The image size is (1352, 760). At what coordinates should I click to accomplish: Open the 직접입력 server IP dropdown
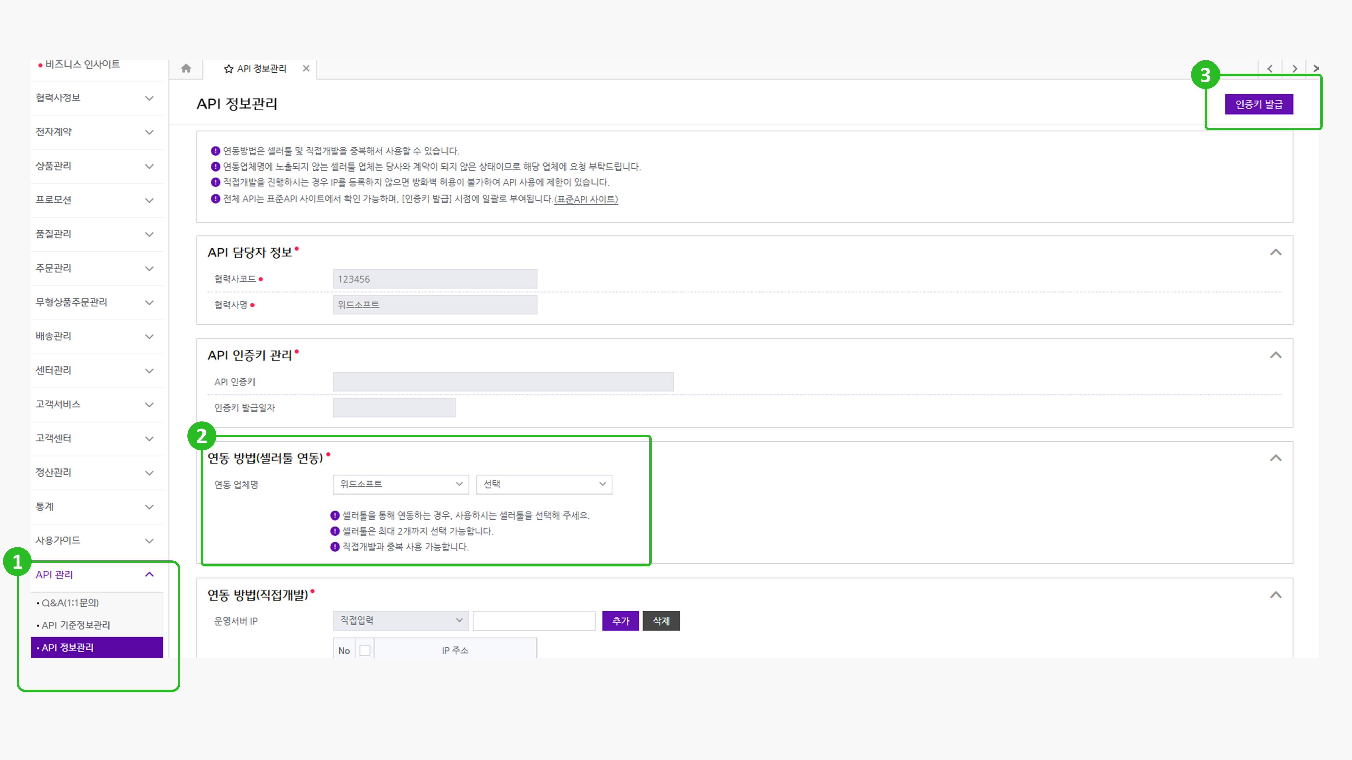(x=401, y=620)
